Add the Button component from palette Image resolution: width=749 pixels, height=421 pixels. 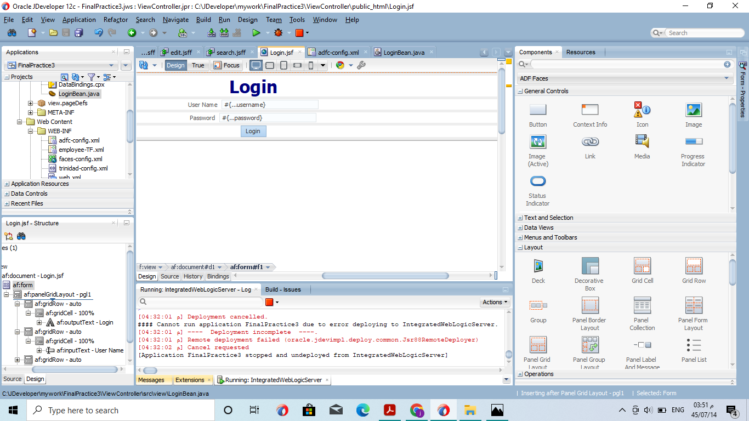pos(538,116)
